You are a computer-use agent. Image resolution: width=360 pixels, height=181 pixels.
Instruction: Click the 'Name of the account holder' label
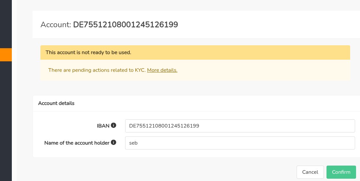click(x=77, y=143)
